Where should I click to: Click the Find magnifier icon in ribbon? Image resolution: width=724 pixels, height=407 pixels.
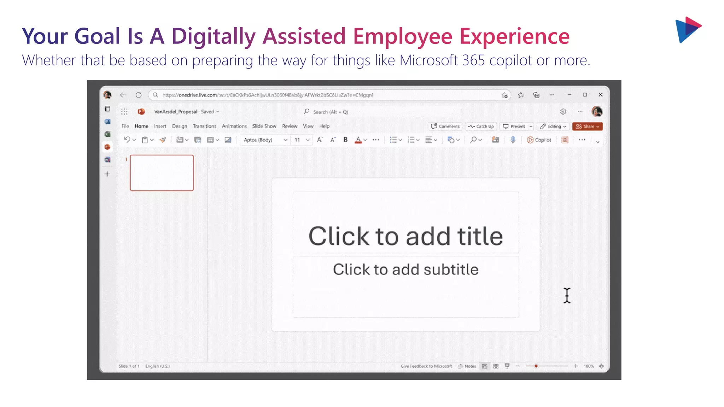click(473, 140)
